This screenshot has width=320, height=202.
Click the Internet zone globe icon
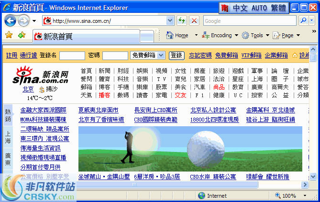[x=202, y=196]
